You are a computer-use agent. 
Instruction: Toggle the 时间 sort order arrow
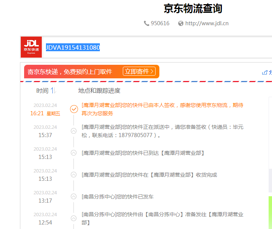coord(53,90)
